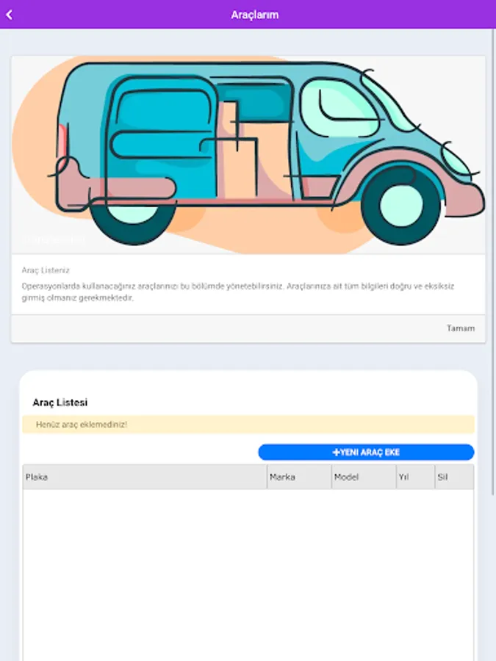
Task: Click the Yıl column header
Action: click(x=403, y=477)
